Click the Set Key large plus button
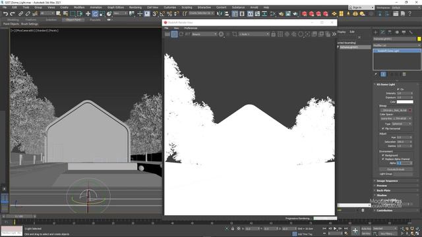Viewport: 422px width, 237px height. (x=355, y=230)
